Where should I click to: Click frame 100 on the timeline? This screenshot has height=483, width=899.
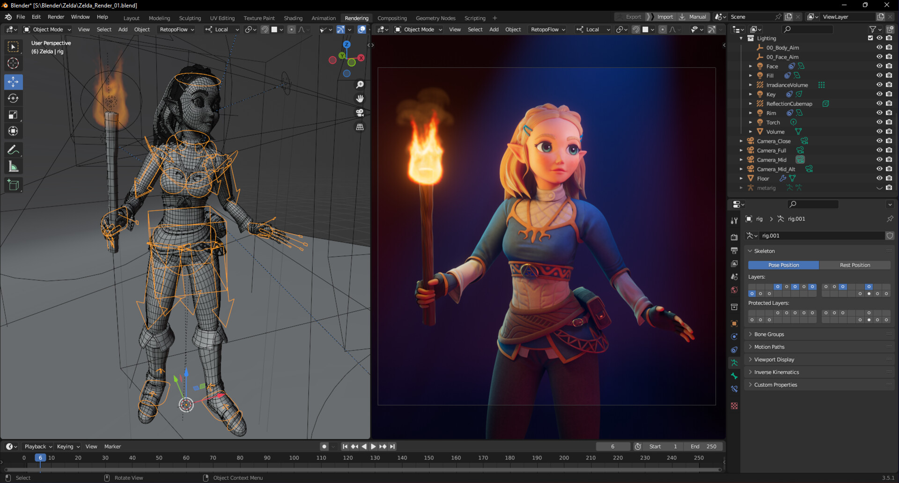tap(294, 458)
